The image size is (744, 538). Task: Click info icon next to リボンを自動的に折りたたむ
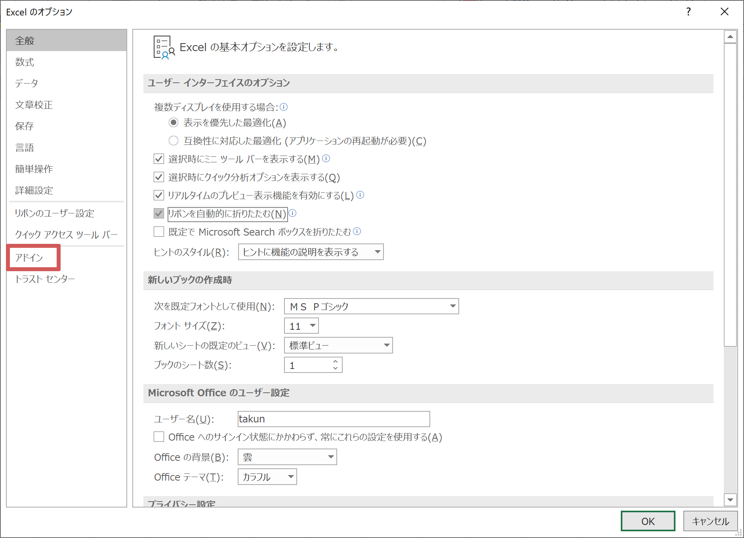tap(292, 213)
